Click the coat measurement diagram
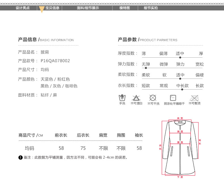224x180 pixels. (x=180, y=148)
